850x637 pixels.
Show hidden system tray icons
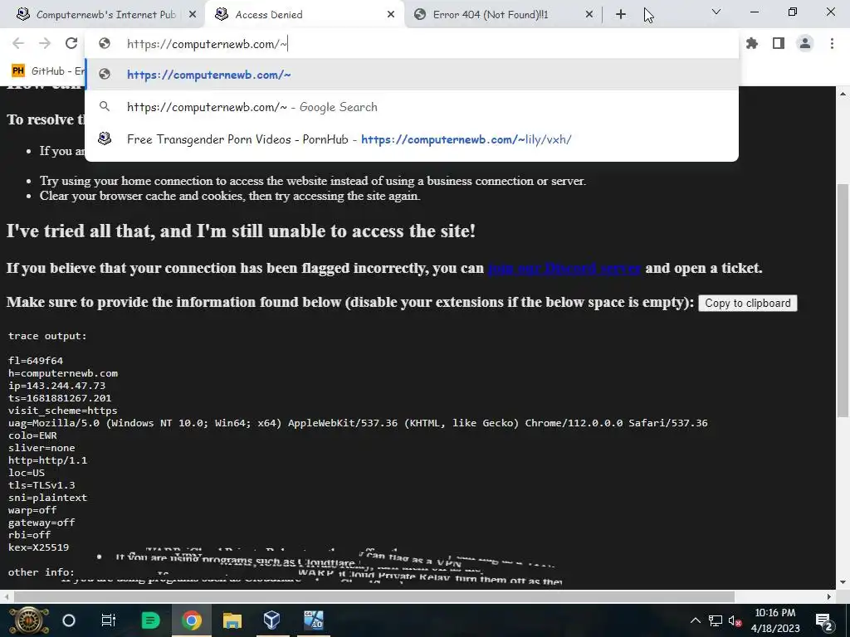695,620
